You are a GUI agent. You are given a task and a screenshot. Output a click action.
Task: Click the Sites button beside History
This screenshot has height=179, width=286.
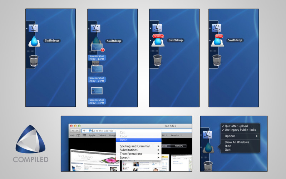pyautogui.click(x=166, y=146)
